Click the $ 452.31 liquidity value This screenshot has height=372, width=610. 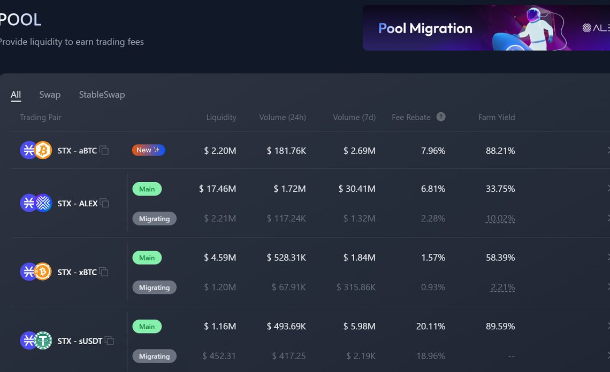coord(219,356)
